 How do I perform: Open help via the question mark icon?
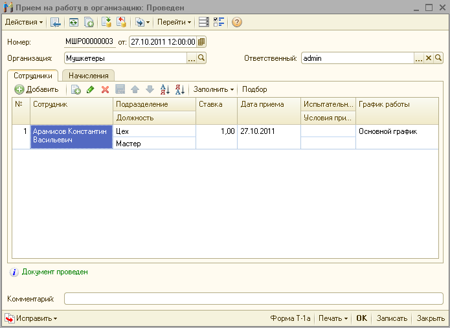[237, 22]
